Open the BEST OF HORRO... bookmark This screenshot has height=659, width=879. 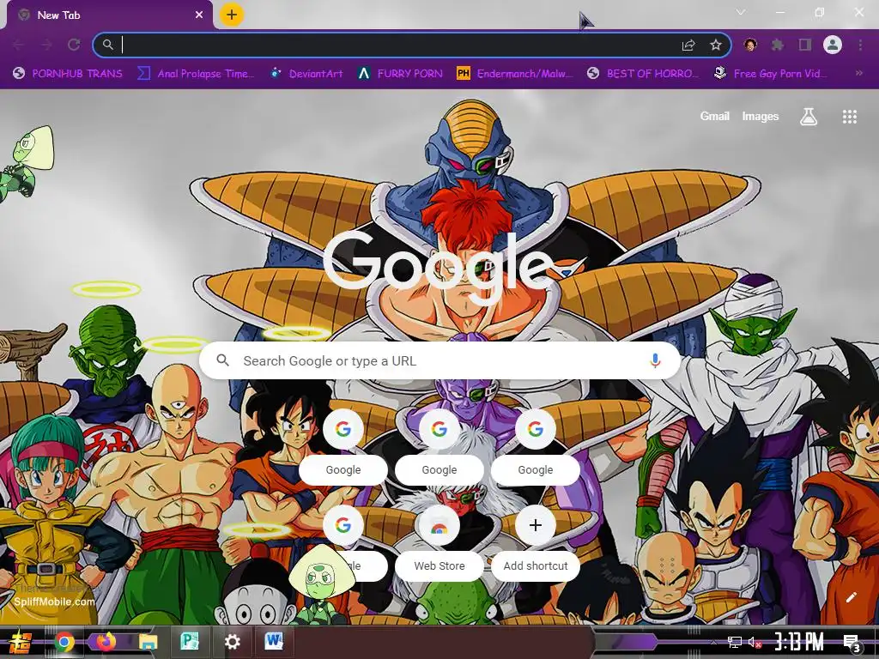[644, 74]
